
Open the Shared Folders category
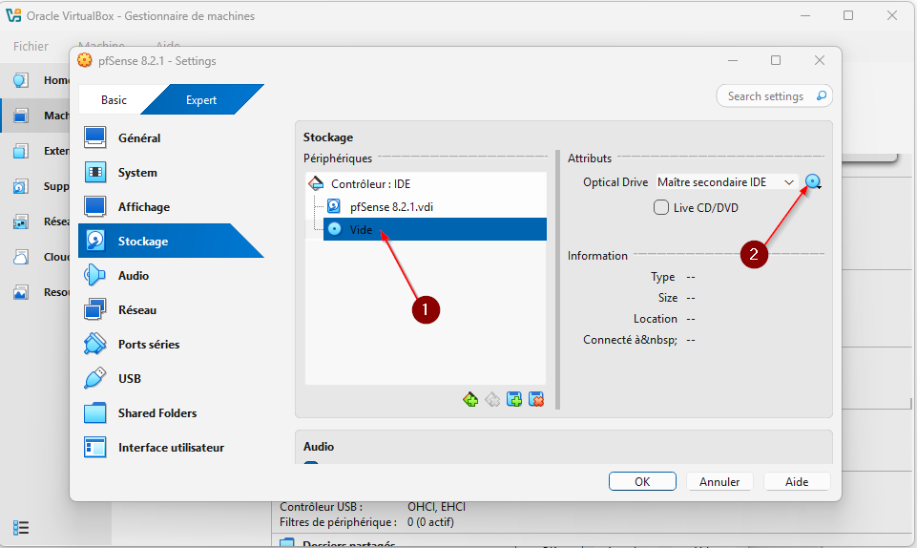tap(156, 413)
